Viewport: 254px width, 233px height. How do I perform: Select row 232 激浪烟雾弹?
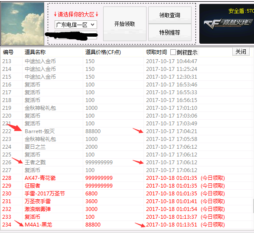coord(126,209)
